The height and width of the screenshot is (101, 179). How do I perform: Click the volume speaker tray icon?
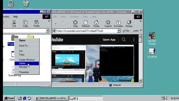point(166,98)
